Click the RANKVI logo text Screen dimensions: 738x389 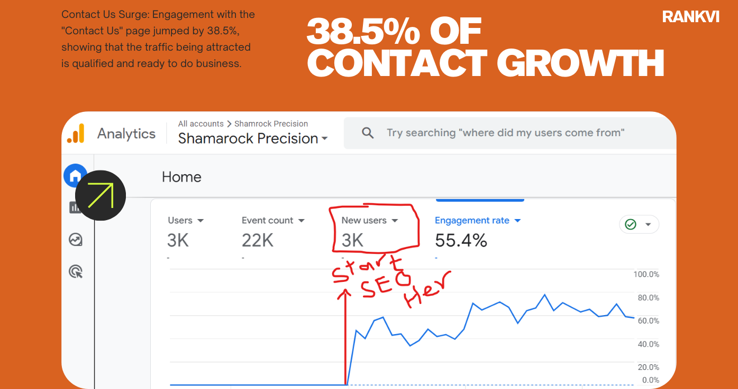[x=691, y=16]
